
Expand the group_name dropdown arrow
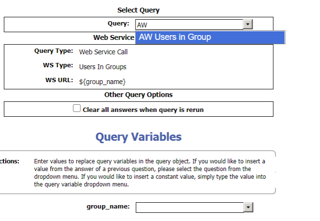click(x=248, y=207)
